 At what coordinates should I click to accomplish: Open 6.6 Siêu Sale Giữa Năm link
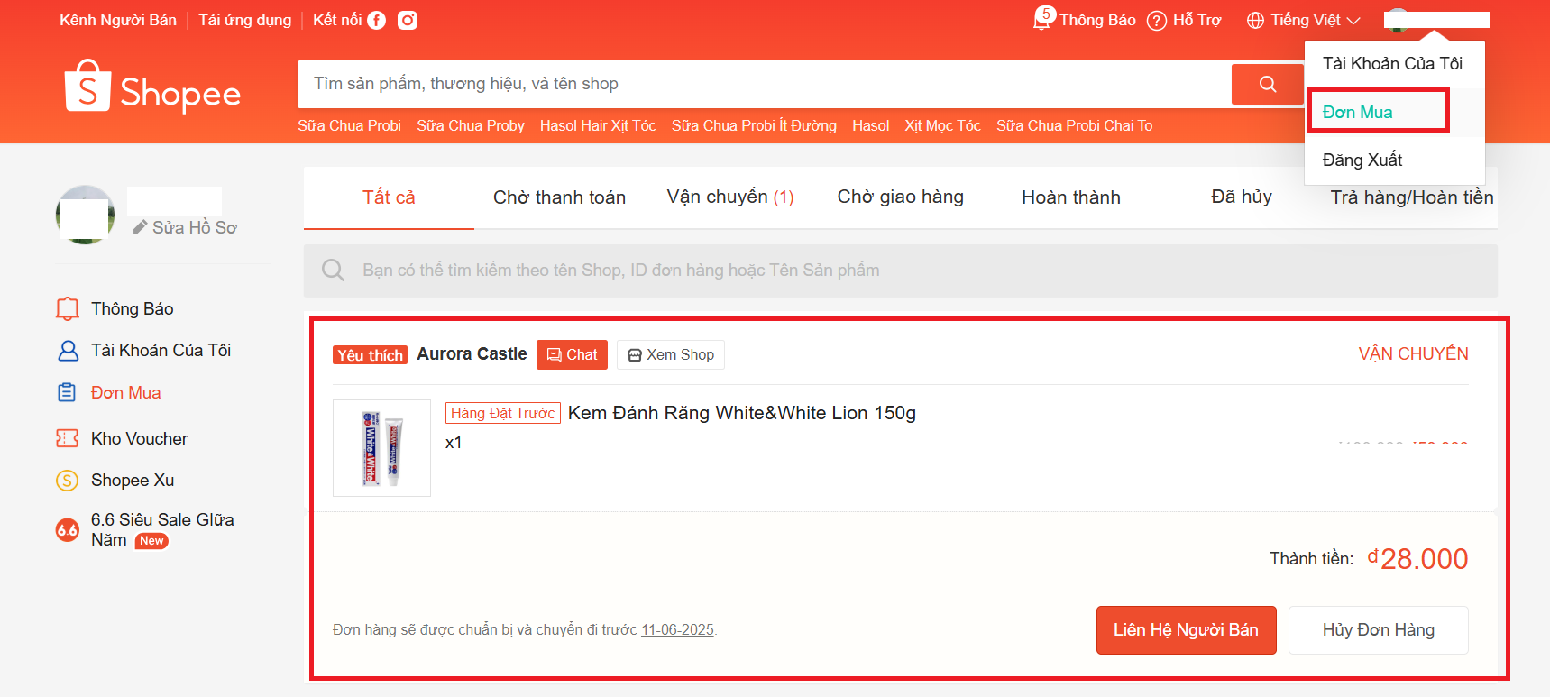pos(162,530)
